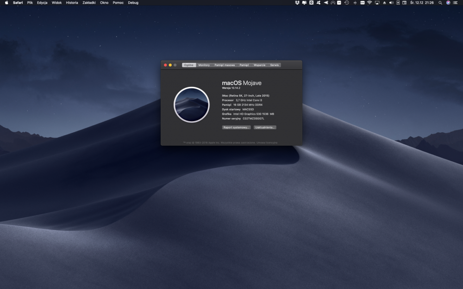Open the Okno menu
Image resolution: width=463 pixels, height=289 pixels.
coord(104,3)
